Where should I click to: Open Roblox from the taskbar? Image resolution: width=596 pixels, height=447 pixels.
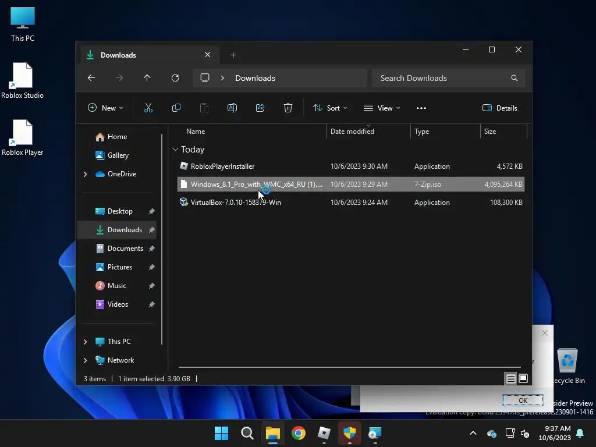click(x=324, y=433)
